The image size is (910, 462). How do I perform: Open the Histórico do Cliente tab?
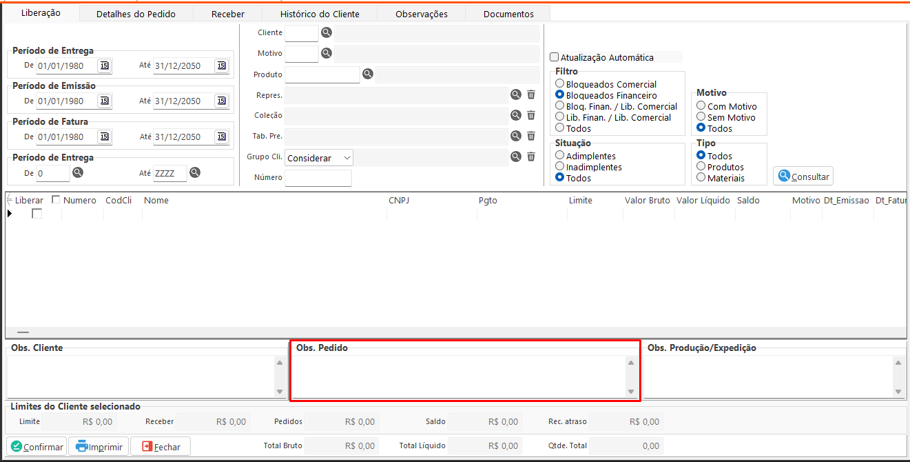(320, 14)
